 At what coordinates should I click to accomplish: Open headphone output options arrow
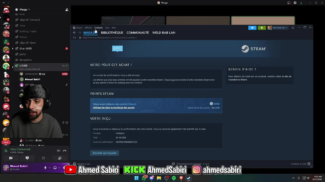59,168
